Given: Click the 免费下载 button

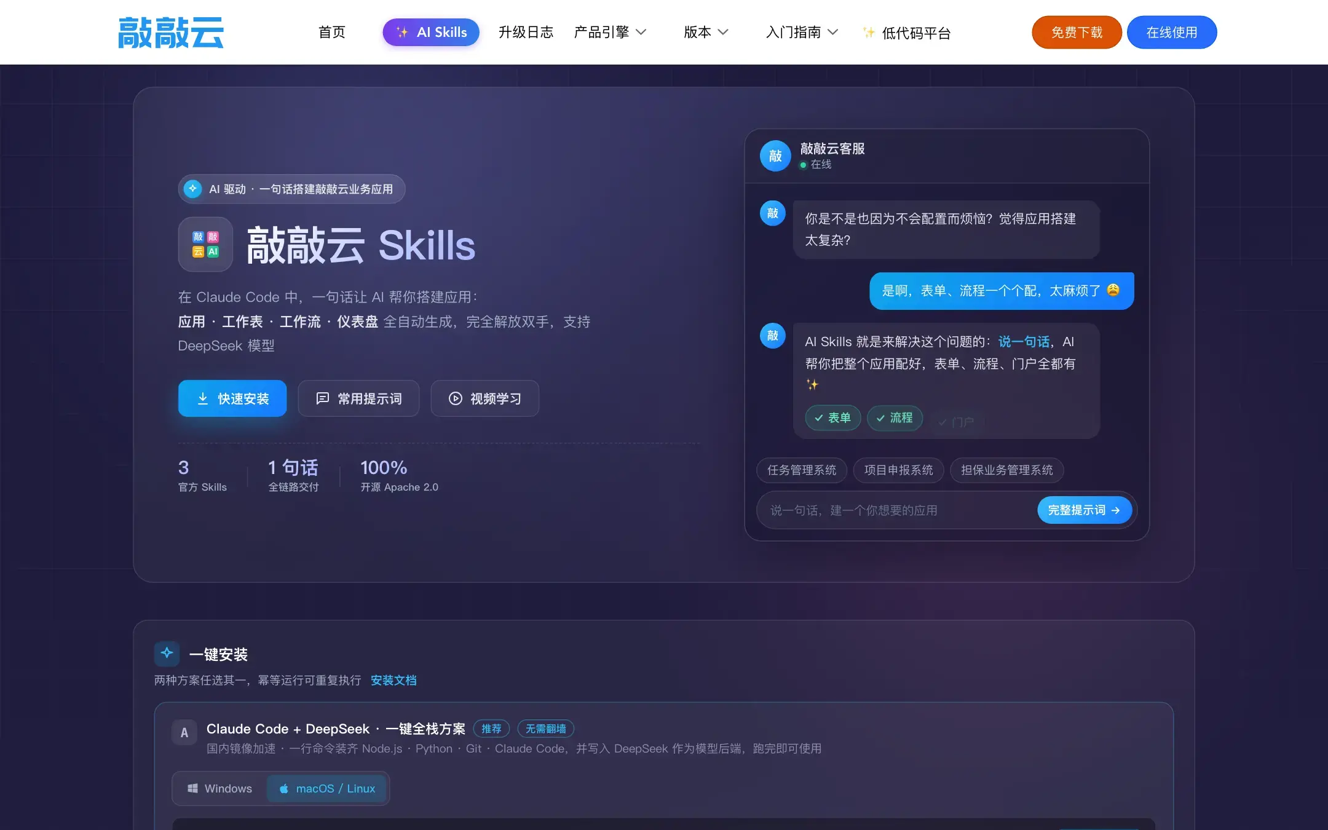Looking at the screenshot, I should [x=1077, y=32].
